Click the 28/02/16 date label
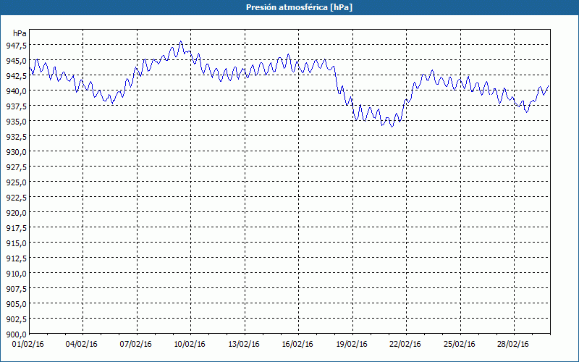579x362 pixels. tap(513, 345)
